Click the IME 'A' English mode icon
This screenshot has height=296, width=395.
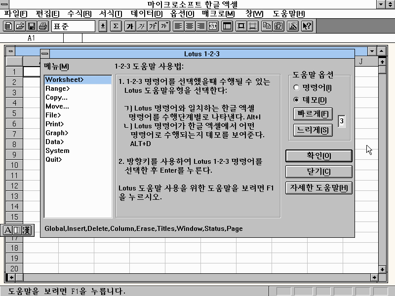7,230
